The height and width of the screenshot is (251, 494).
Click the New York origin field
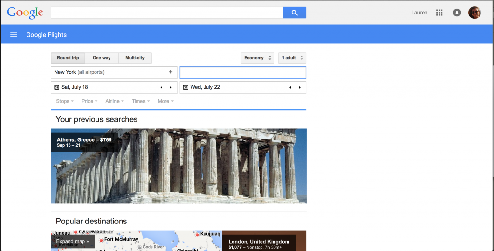(114, 72)
